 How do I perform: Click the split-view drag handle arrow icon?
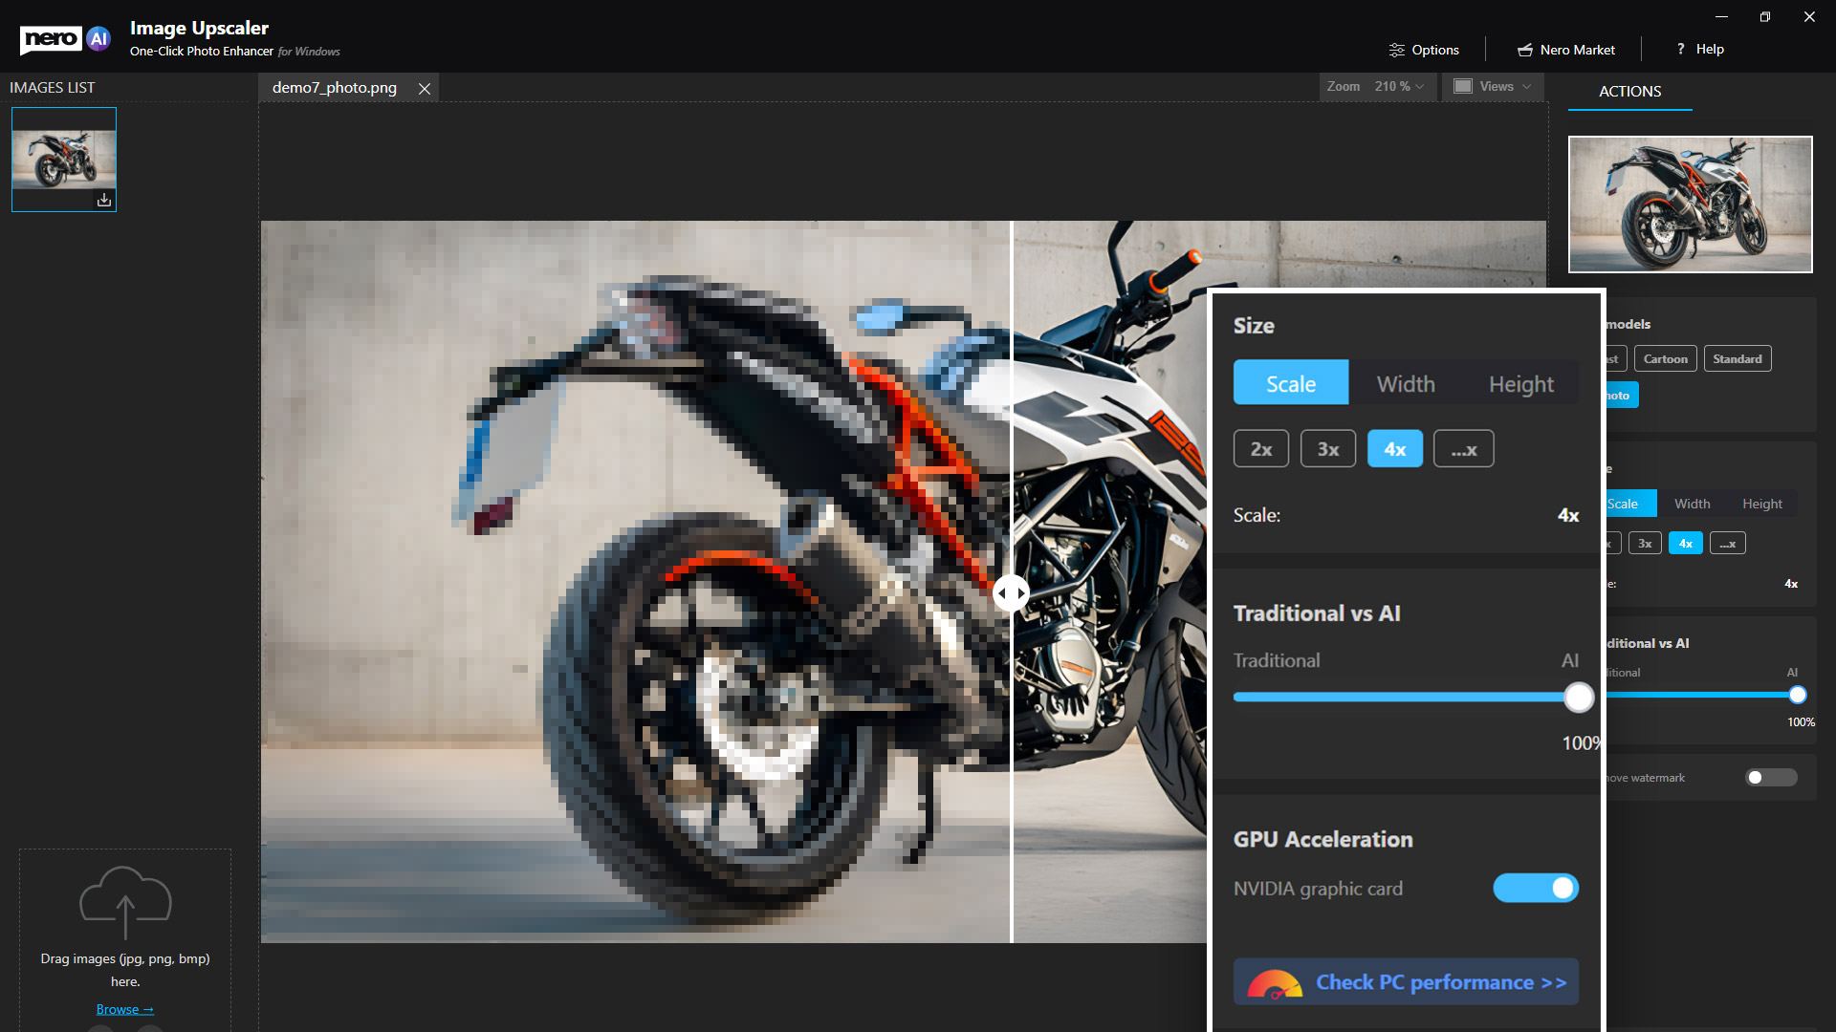1010,591
